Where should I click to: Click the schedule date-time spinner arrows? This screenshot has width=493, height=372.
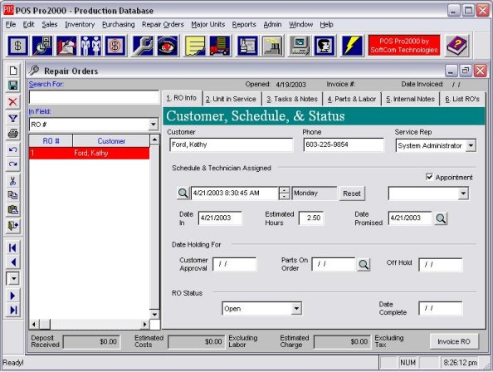pos(284,193)
